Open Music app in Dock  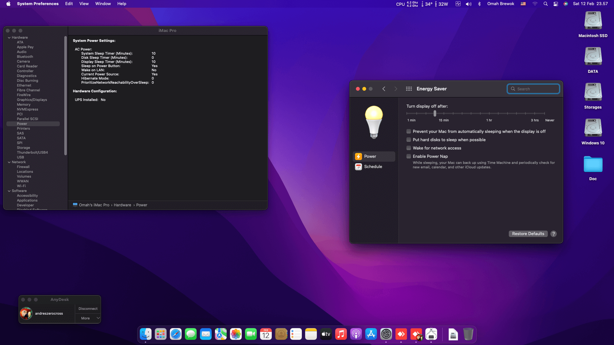coord(341,334)
